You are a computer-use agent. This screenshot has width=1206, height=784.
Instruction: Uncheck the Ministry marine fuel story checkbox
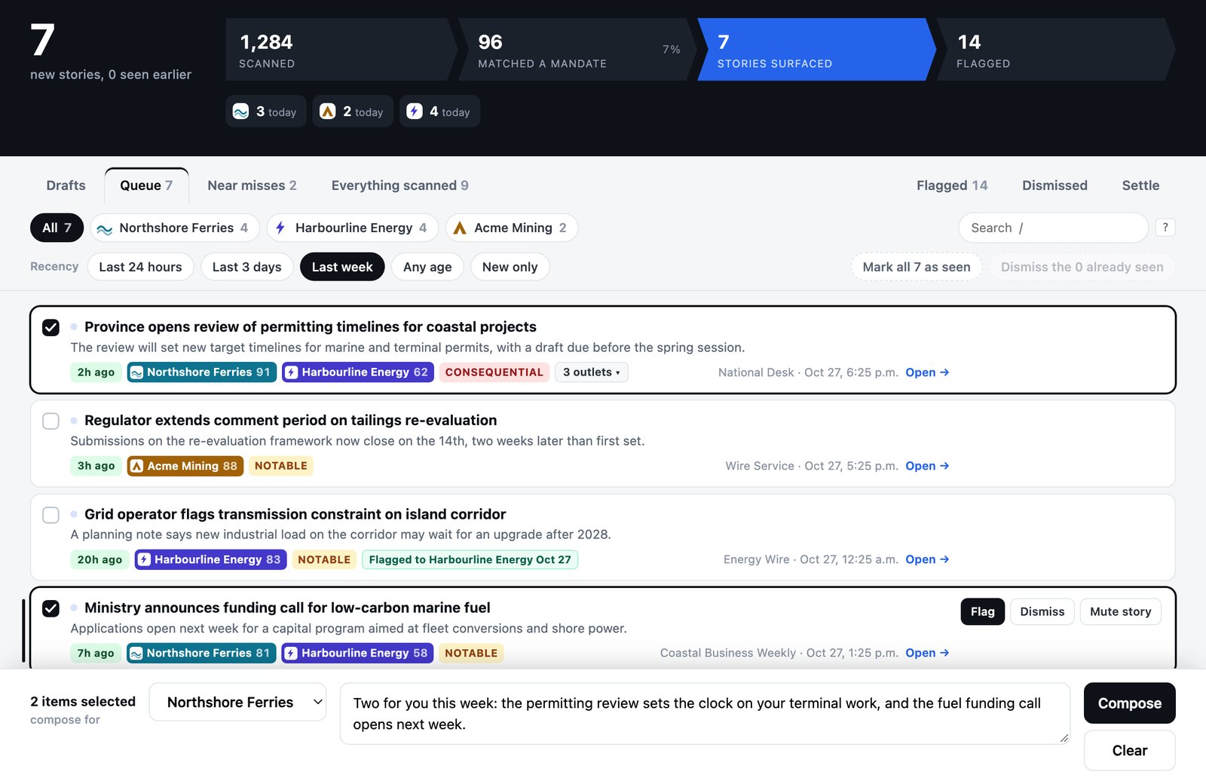(51, 608)
